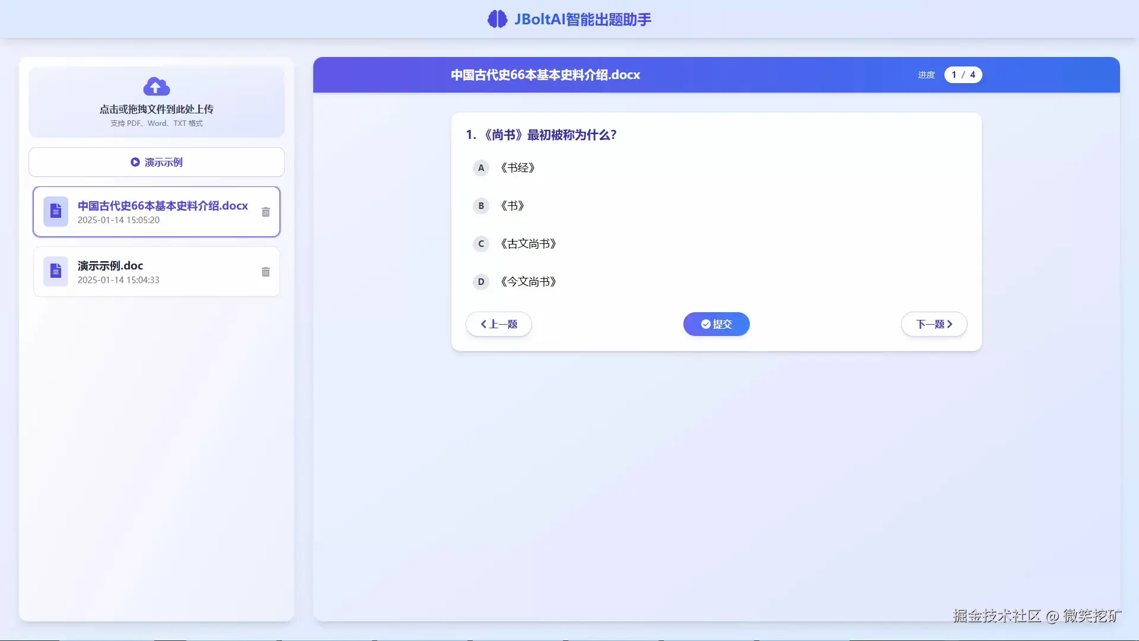
Task: Delete the 中国古代史66本基本史料介绍.docx file
Action: tap(266, 212)
